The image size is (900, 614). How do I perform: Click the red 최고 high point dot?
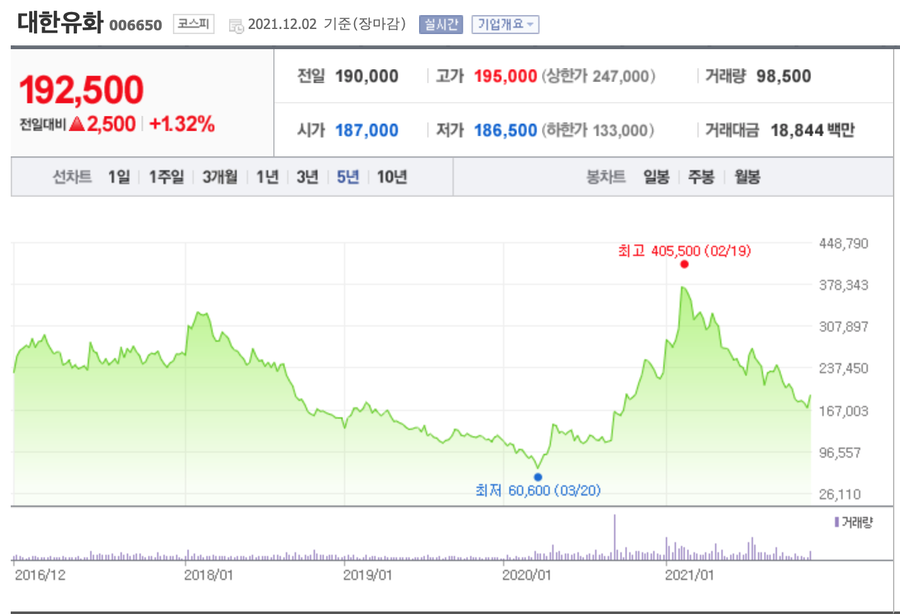pos(684,264)
